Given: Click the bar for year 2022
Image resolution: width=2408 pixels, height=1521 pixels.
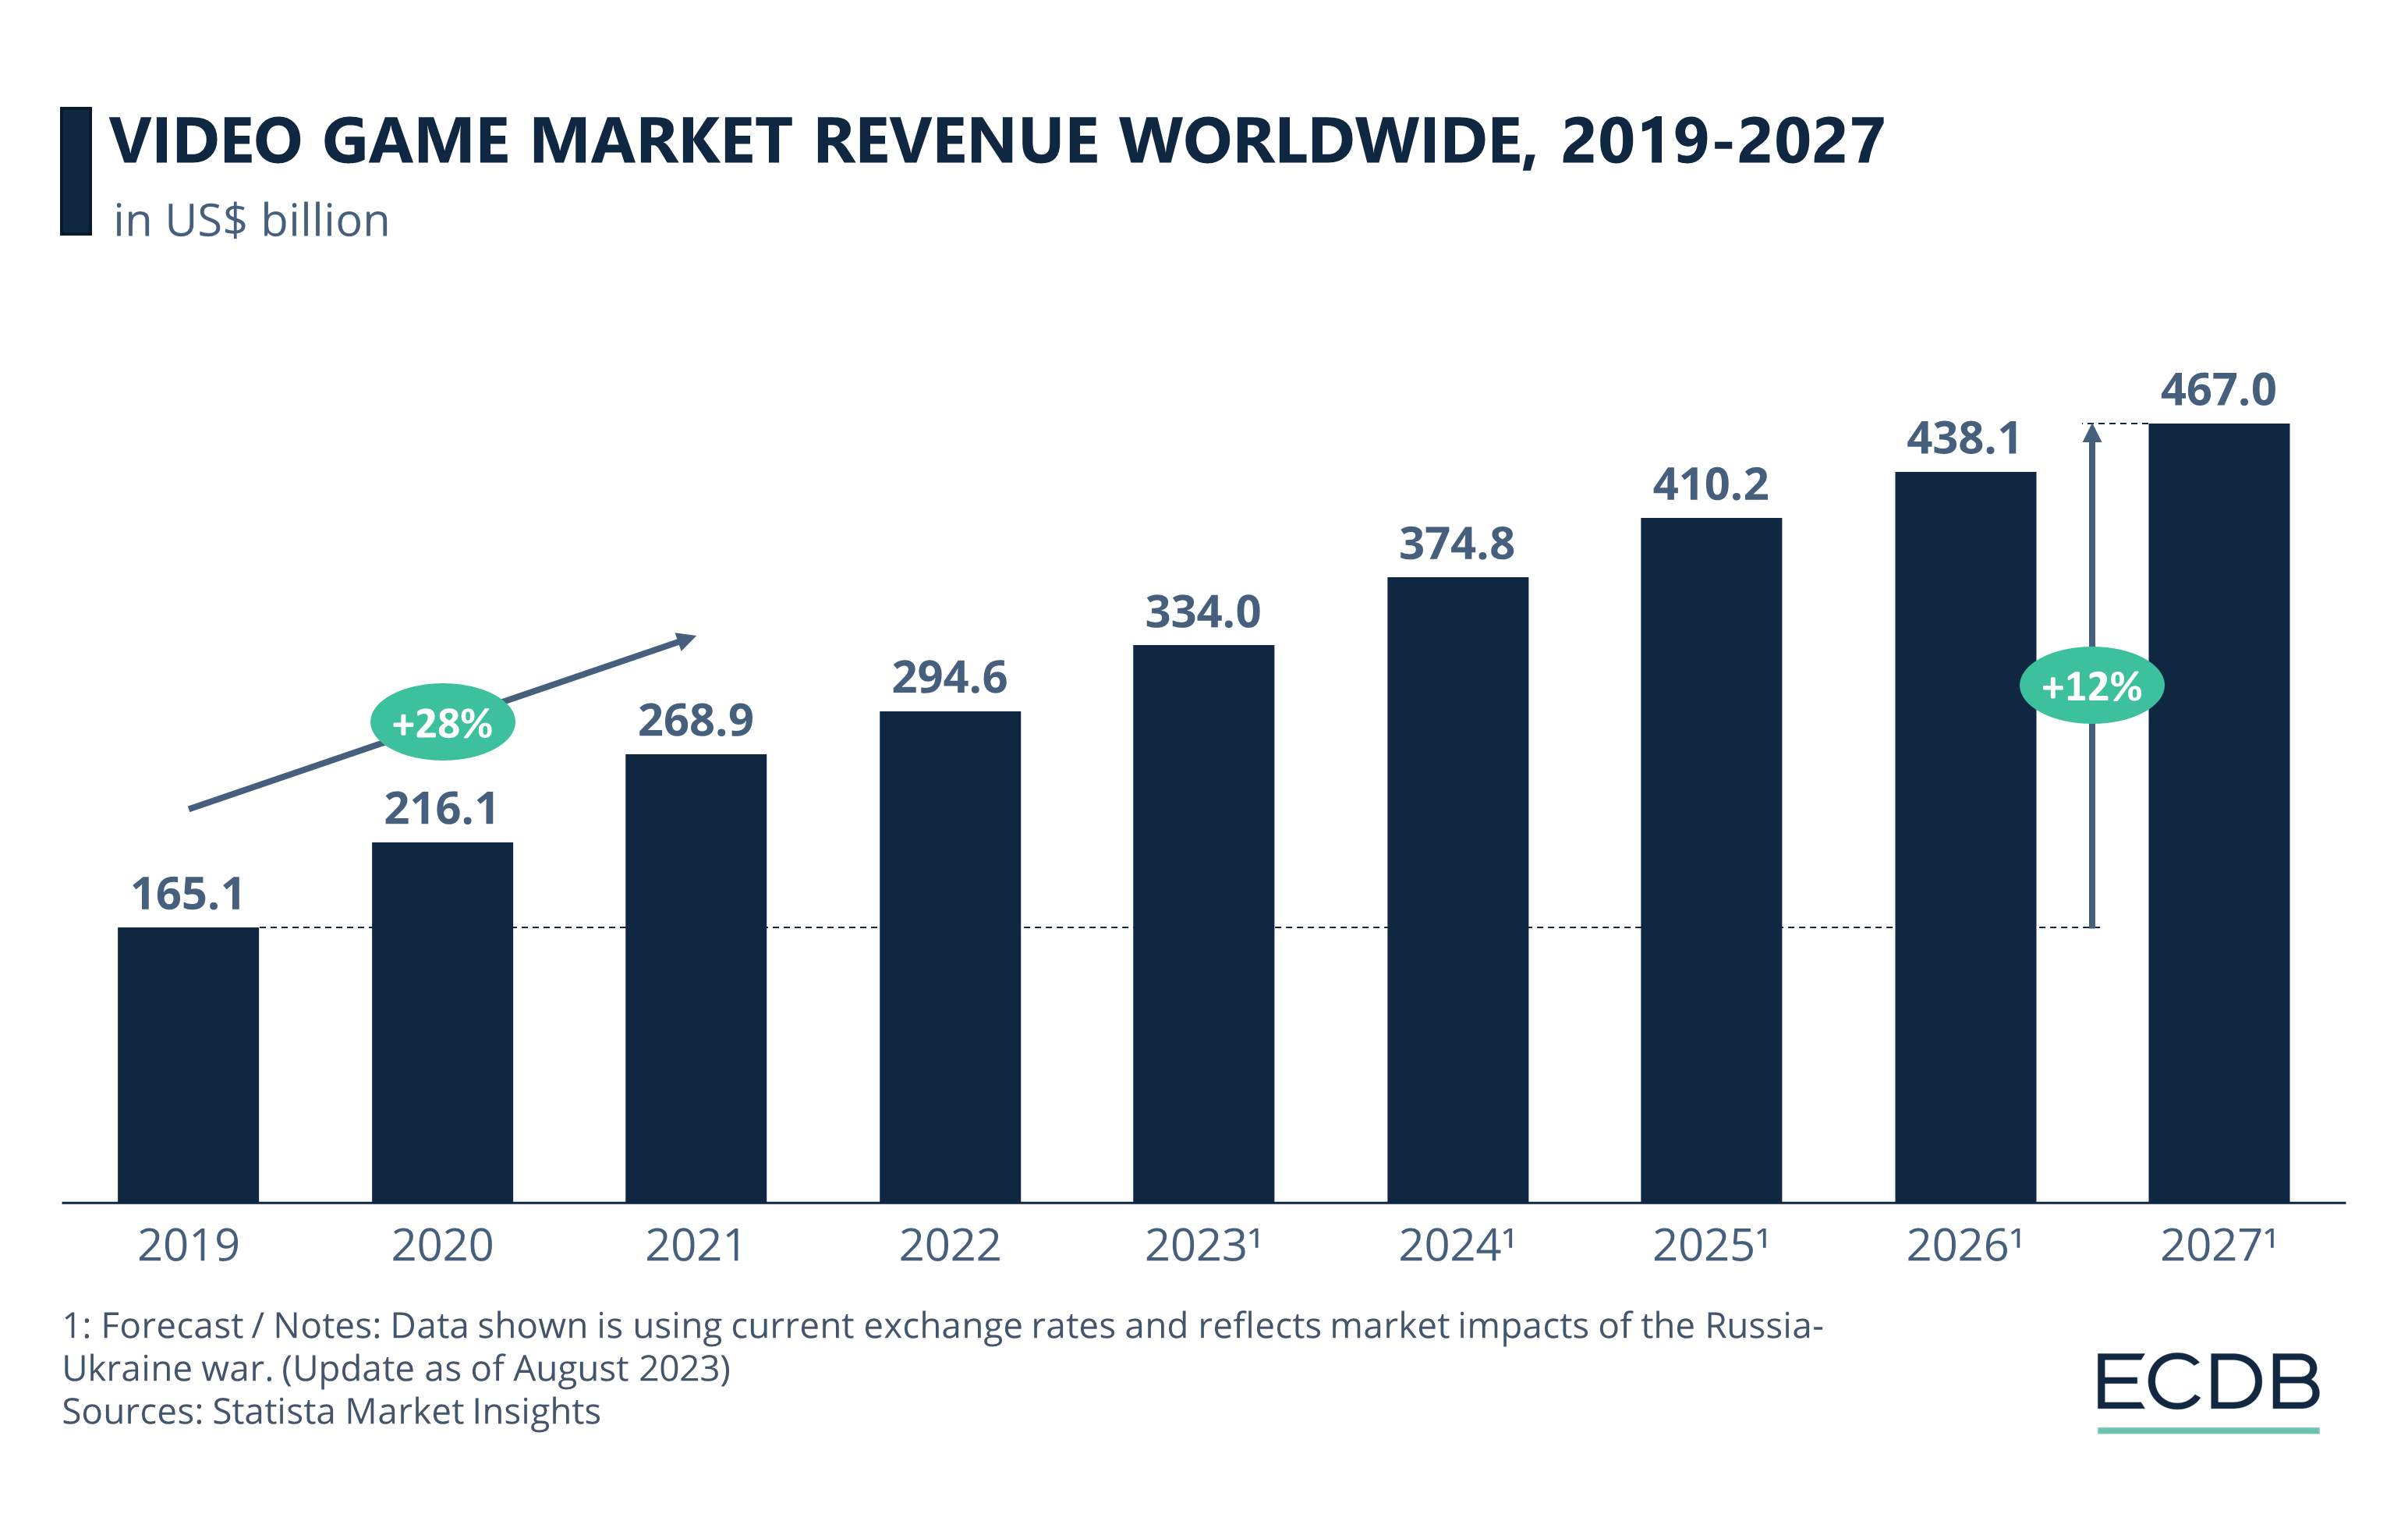Looking at the screenshot, I should tap(950, 957).
